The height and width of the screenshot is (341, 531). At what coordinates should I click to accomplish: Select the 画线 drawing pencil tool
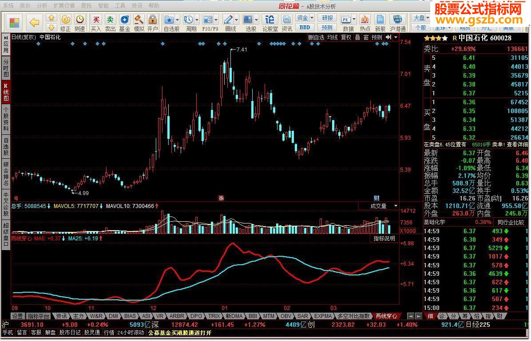pos(228,20)
